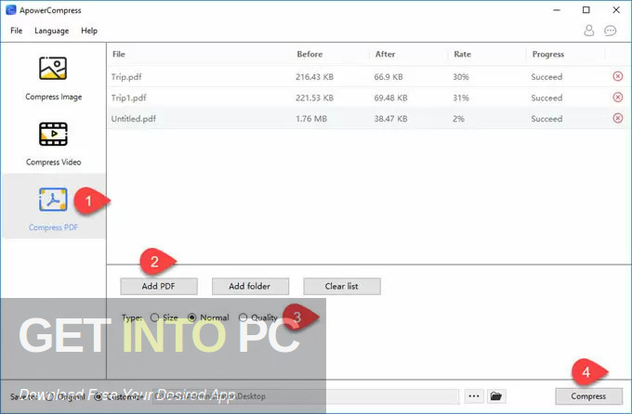Click the 1.76 MB before size
This screenshot has height=414, width=632.
[311, 119]
